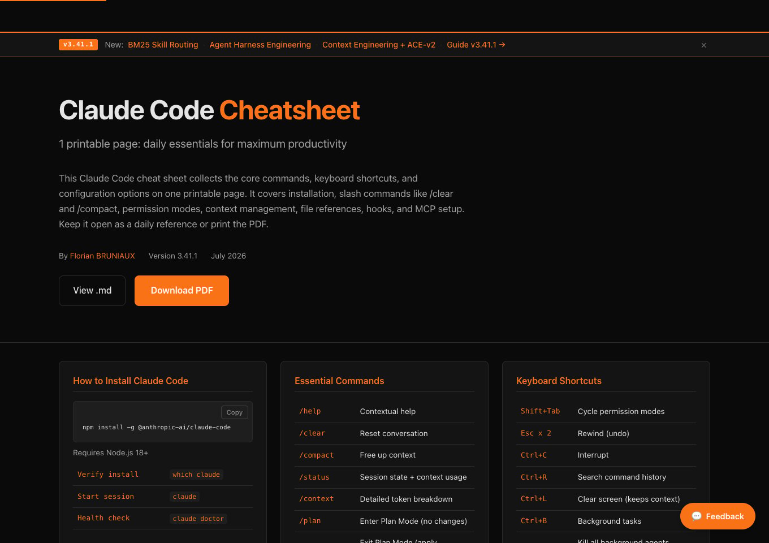The height and width of the screenshot is (543, 769).
Task: Click the 'Search command history' description
Action: pyautogui.click(x=622, y=477)
